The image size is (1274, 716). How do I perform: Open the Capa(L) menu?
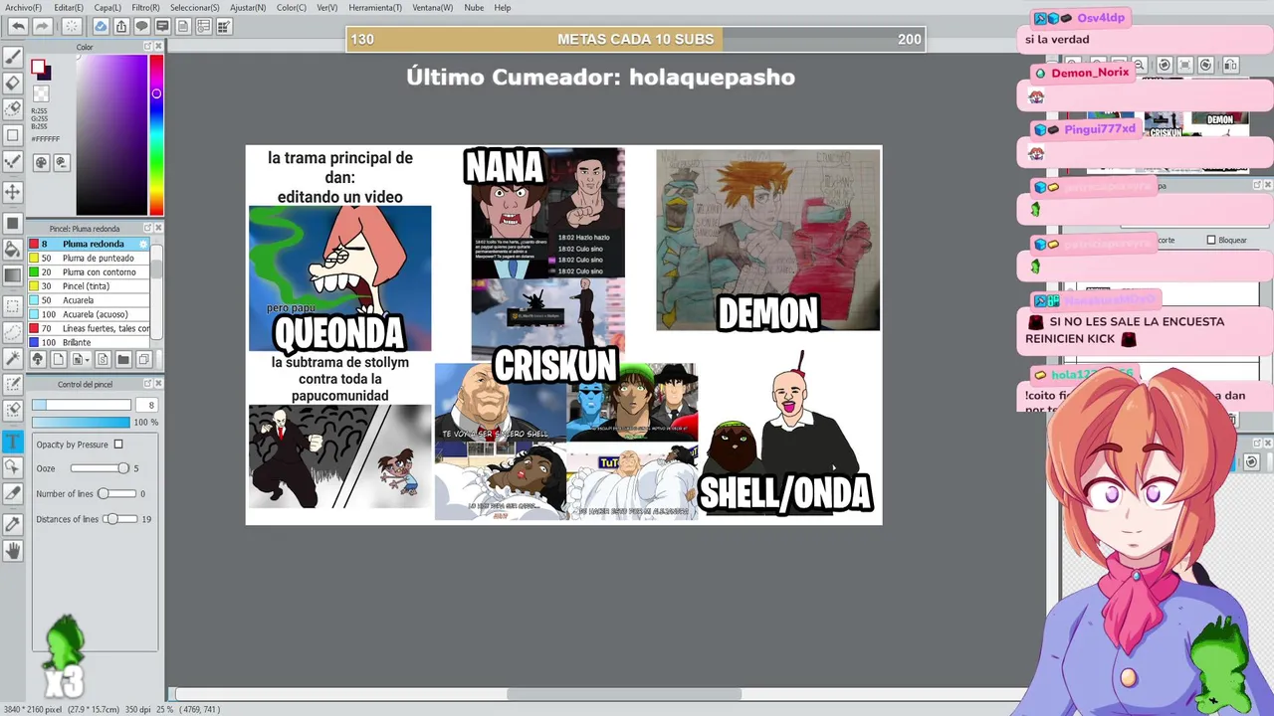(107, 7)
